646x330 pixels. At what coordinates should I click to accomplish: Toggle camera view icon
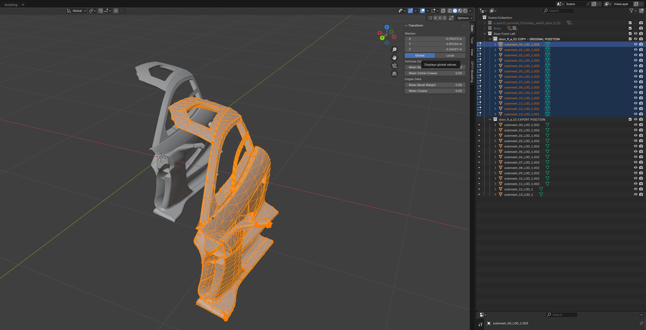point(394,66)
